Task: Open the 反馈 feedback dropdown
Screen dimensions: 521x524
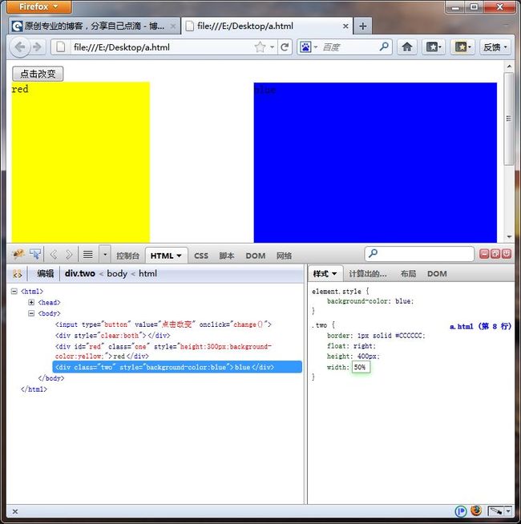Action: tap(495, 47)
